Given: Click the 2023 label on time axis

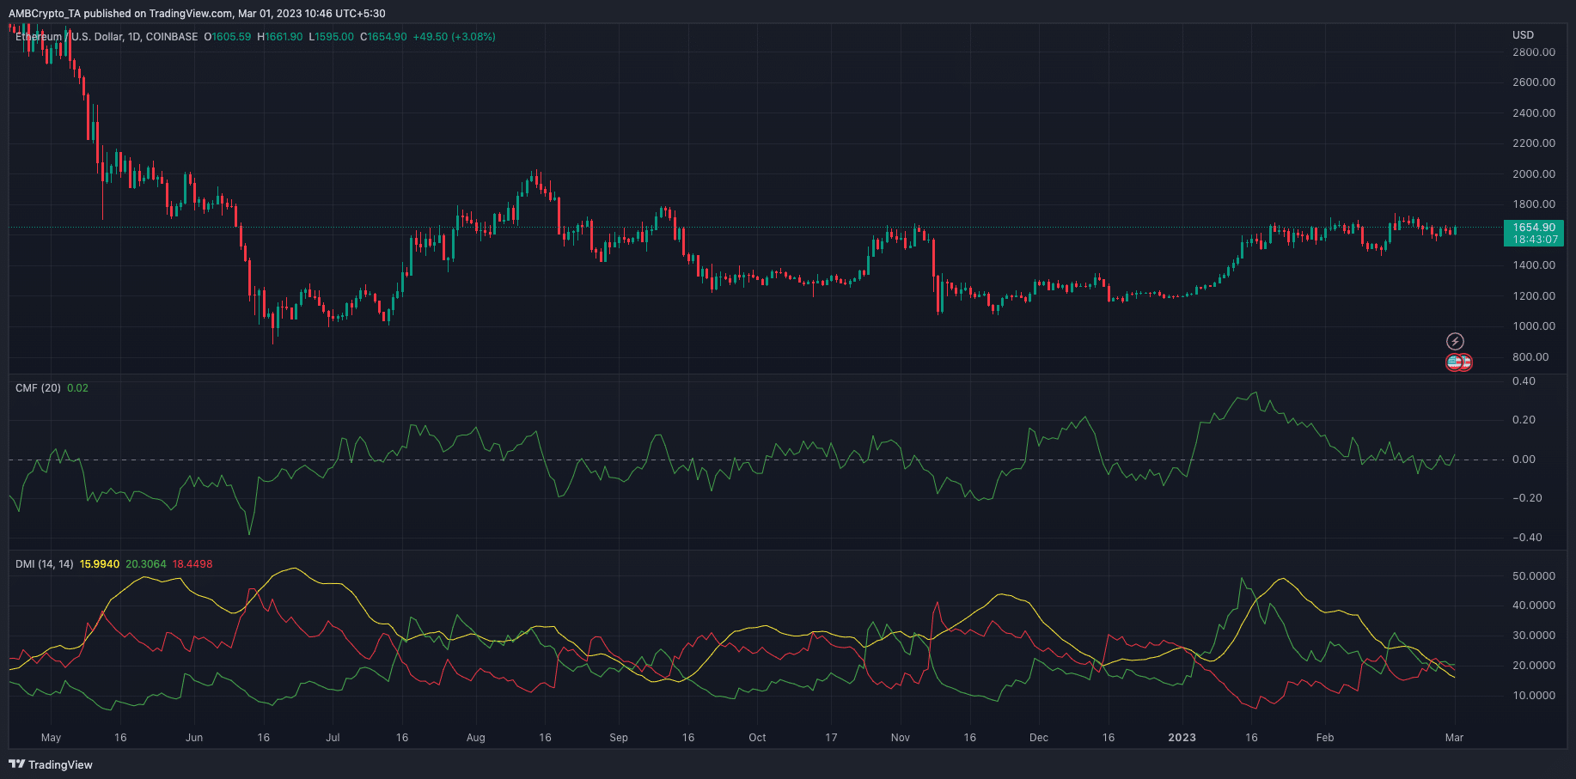Looking at the screenshot, I should (1182, 738).
